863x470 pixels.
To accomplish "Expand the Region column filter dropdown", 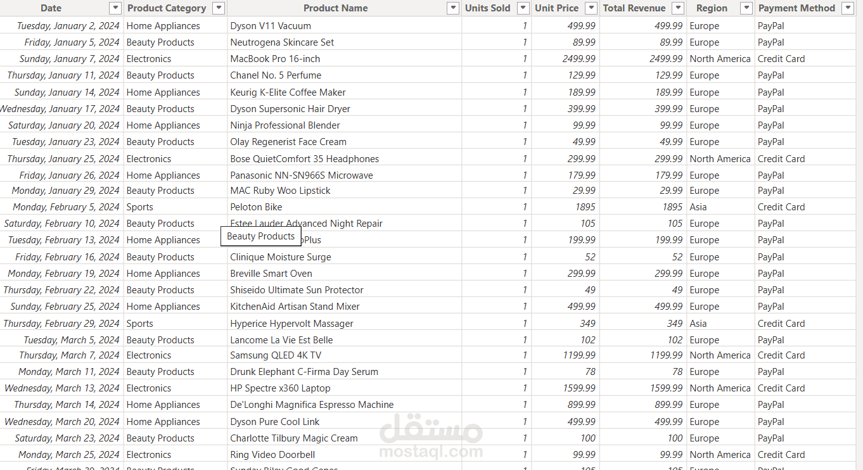I will 746,8.
